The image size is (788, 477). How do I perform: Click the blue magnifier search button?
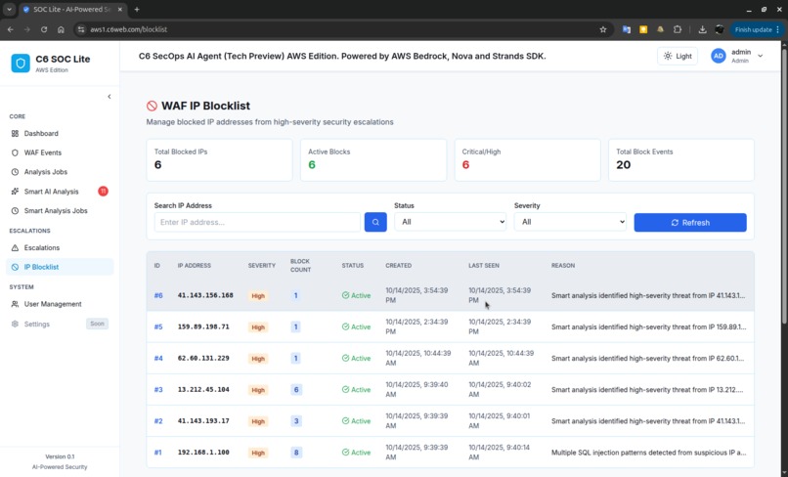click(375, 222)
